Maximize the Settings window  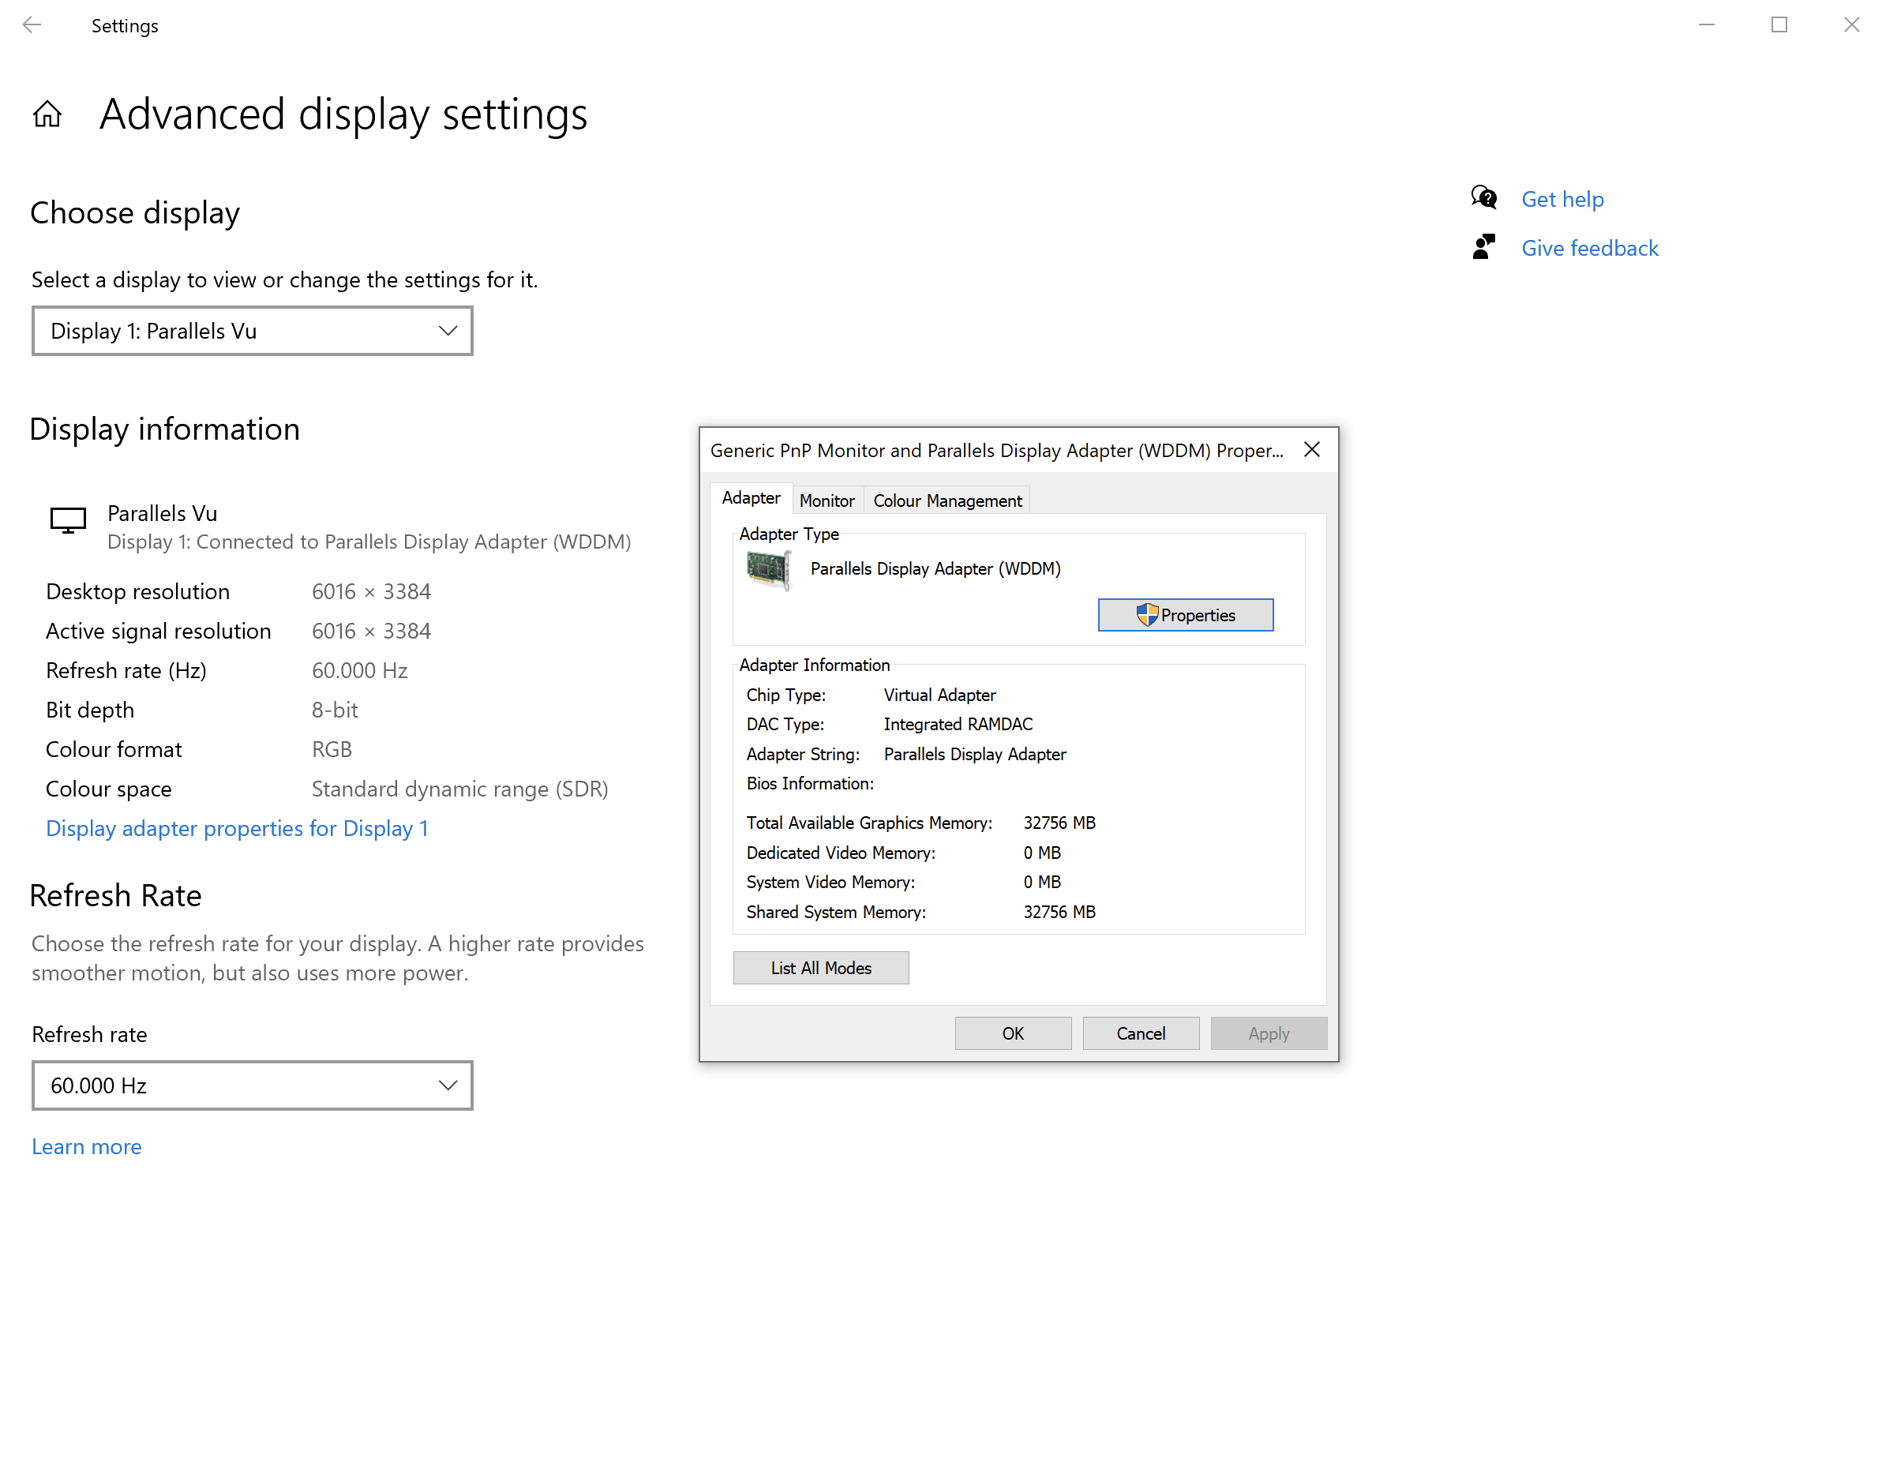point(1779,25)
